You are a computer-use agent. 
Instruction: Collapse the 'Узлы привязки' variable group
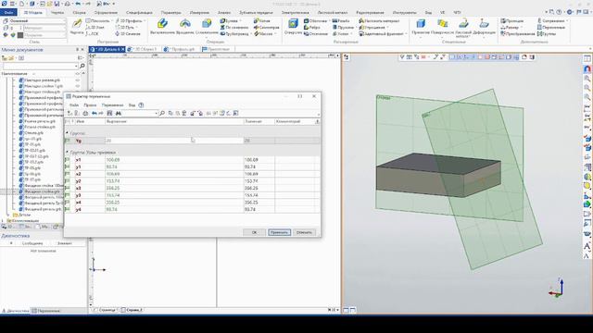click(68, 152)
